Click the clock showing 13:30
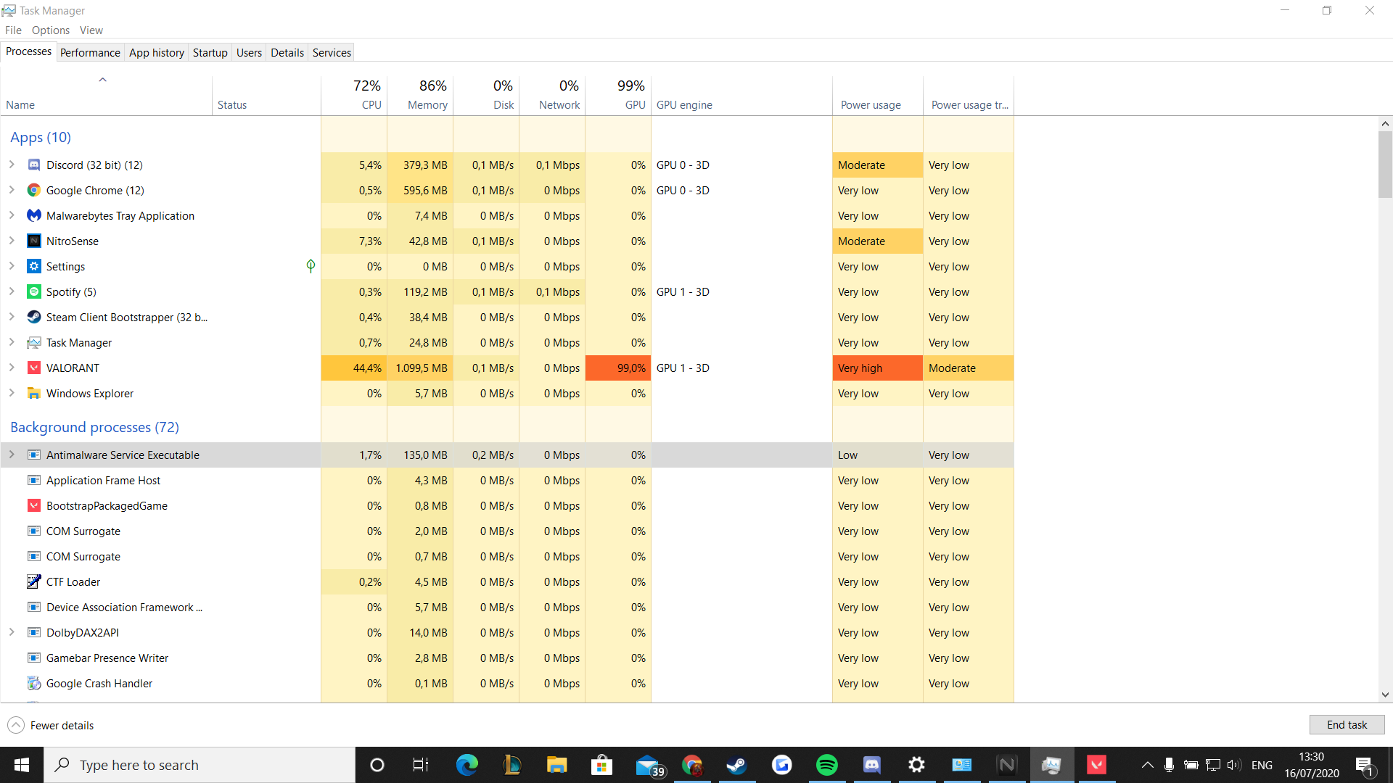The width and height of the screenshot is (1393, 783). click(1311, 765)
